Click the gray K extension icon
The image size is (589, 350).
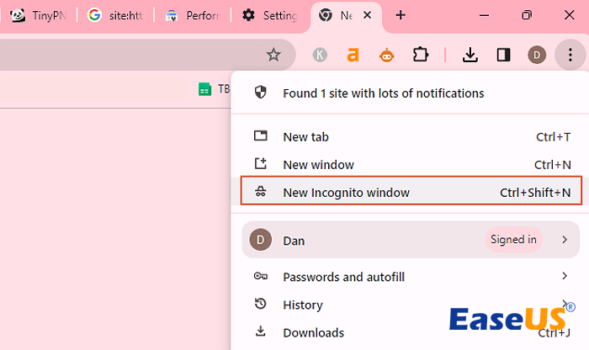coord(321,55)
